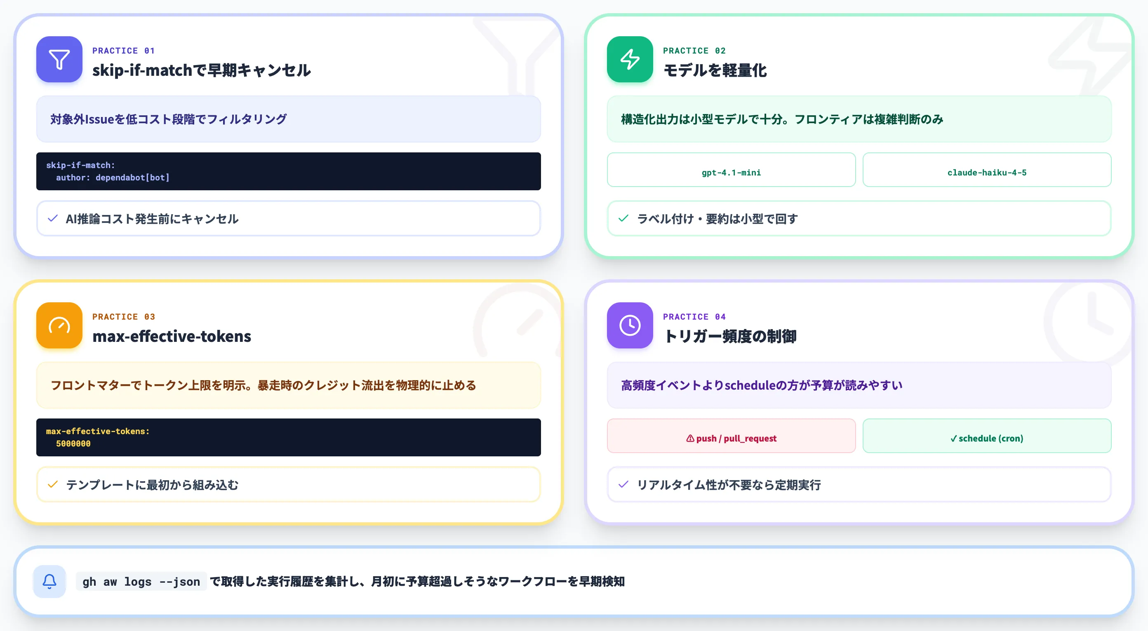
Task: Click checkmark beside テンプレートに最初から組み込む
Action: click(x=53, y=485)
